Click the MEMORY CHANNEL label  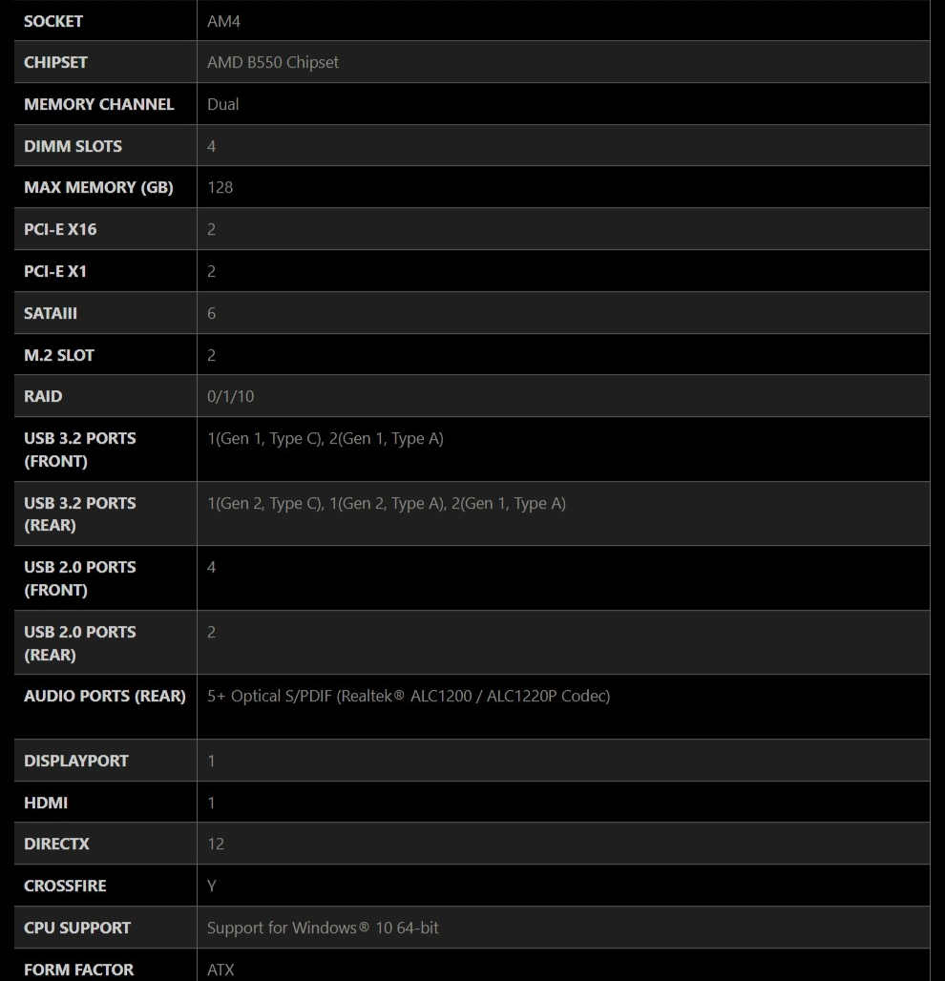pos(99,104)
